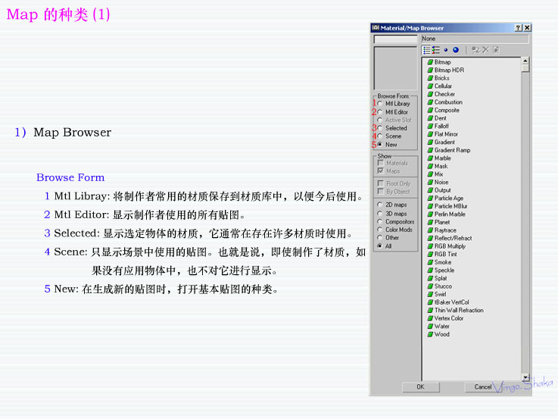Select the Vertex Color map entry
558x419 pixels.
pyautogui.click(x=445, y=319)
